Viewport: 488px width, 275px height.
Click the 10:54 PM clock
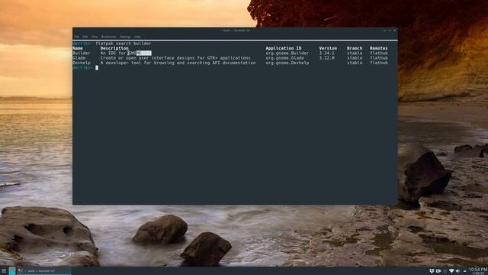[478, 270]
